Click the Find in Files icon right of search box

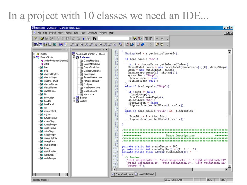pos(135,38)
